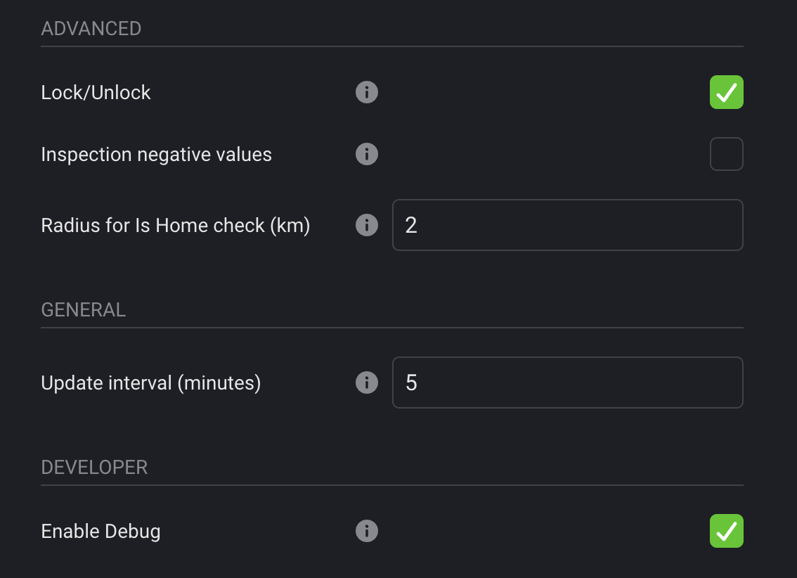Enable the Inspection negative values checkbox
This screenshot has width=797, height=578.
(x=726, y=154)
